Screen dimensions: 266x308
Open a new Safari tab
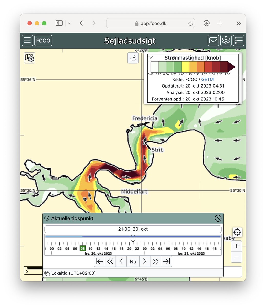tap(220, 23)
